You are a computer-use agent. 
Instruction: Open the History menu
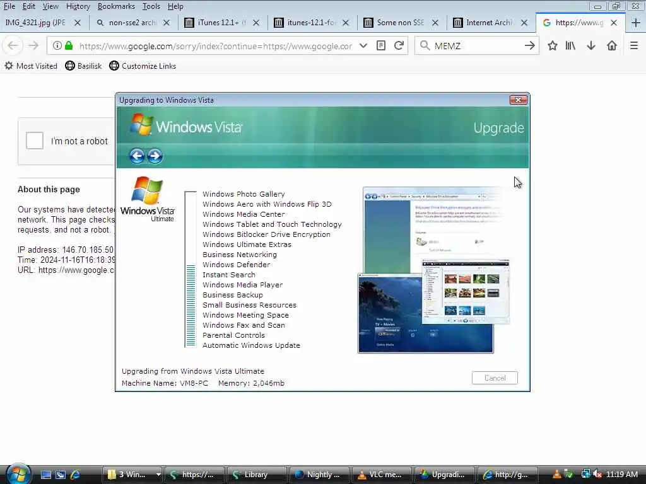(78, 6)
